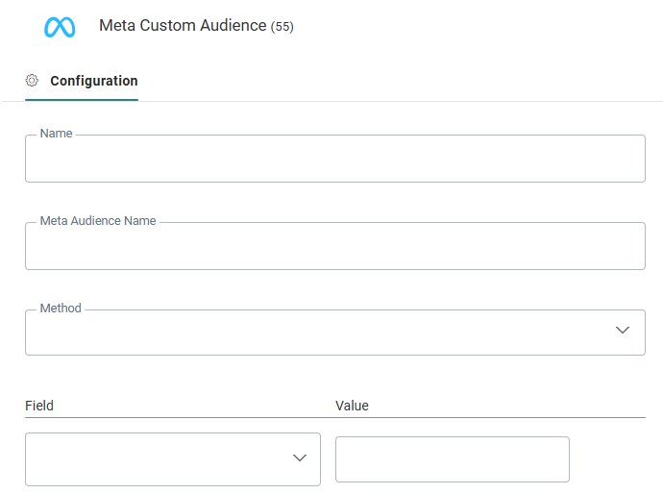
Task: Click into the Meta Audience Name field
Action: [334, 247]
